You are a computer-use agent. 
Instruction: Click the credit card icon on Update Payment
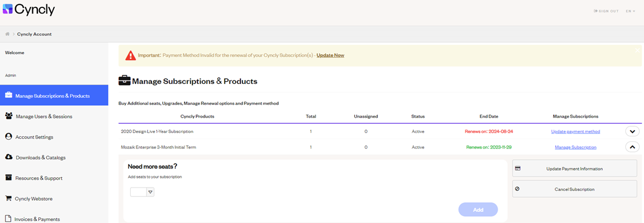(x=517, y=168)
